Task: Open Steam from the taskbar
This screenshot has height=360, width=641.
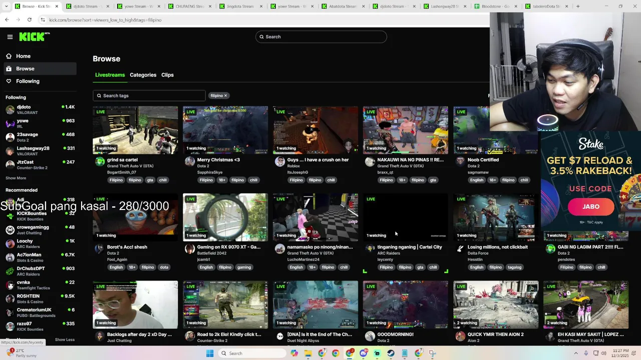Action: [x=391, y=353]
